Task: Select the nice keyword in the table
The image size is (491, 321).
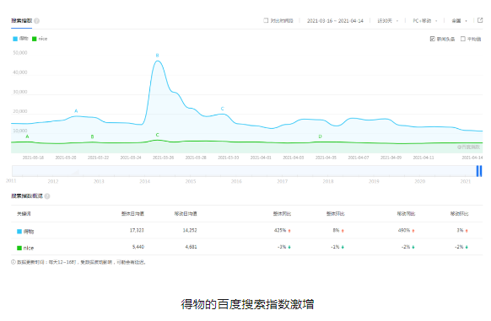Action: point(29,248)
